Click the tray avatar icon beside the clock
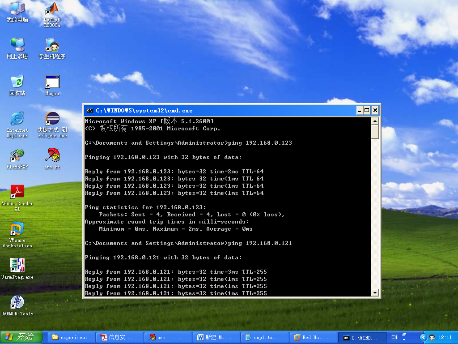 [432, 338]
